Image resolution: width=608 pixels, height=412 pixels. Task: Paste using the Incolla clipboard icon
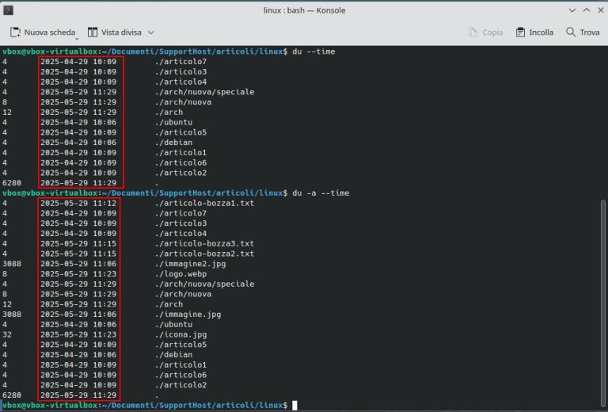click(521, 32)
